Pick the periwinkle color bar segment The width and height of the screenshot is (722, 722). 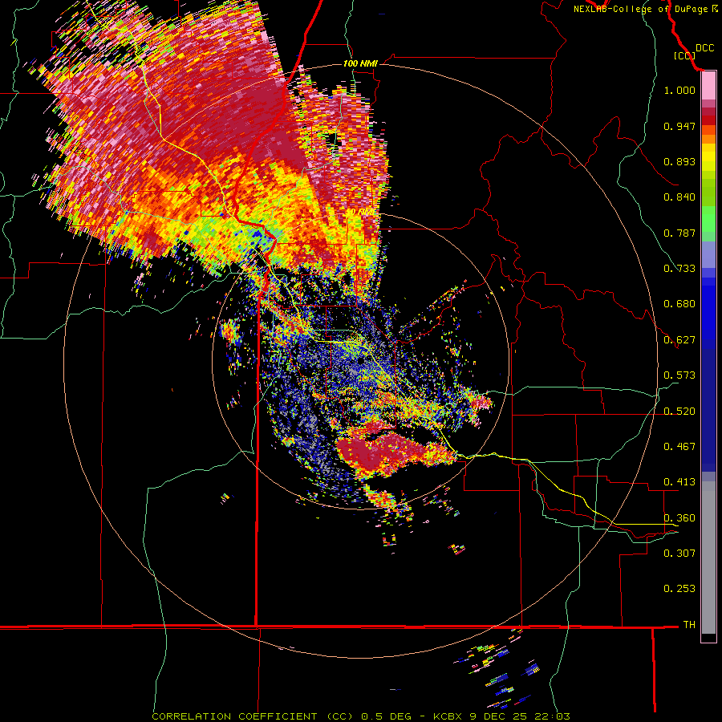click(x=708, y=254)
